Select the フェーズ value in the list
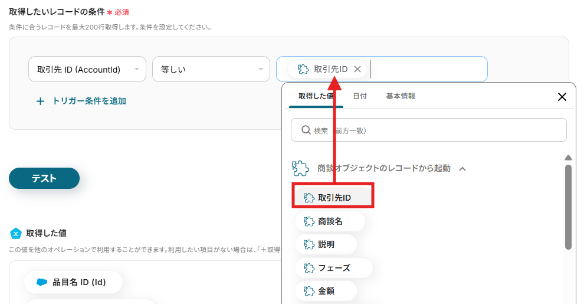The image size is (584, 304). click(x=334, y=268)
